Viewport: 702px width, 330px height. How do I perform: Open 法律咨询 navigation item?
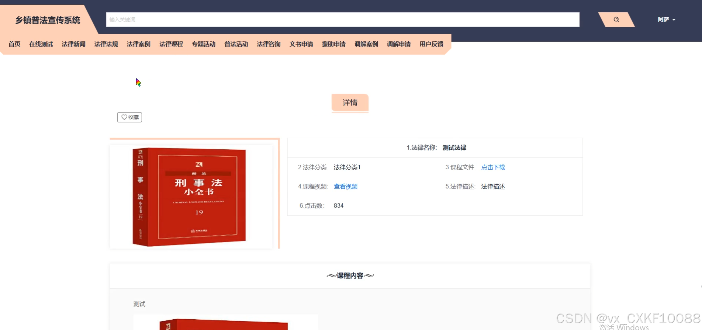coord(269,44)
